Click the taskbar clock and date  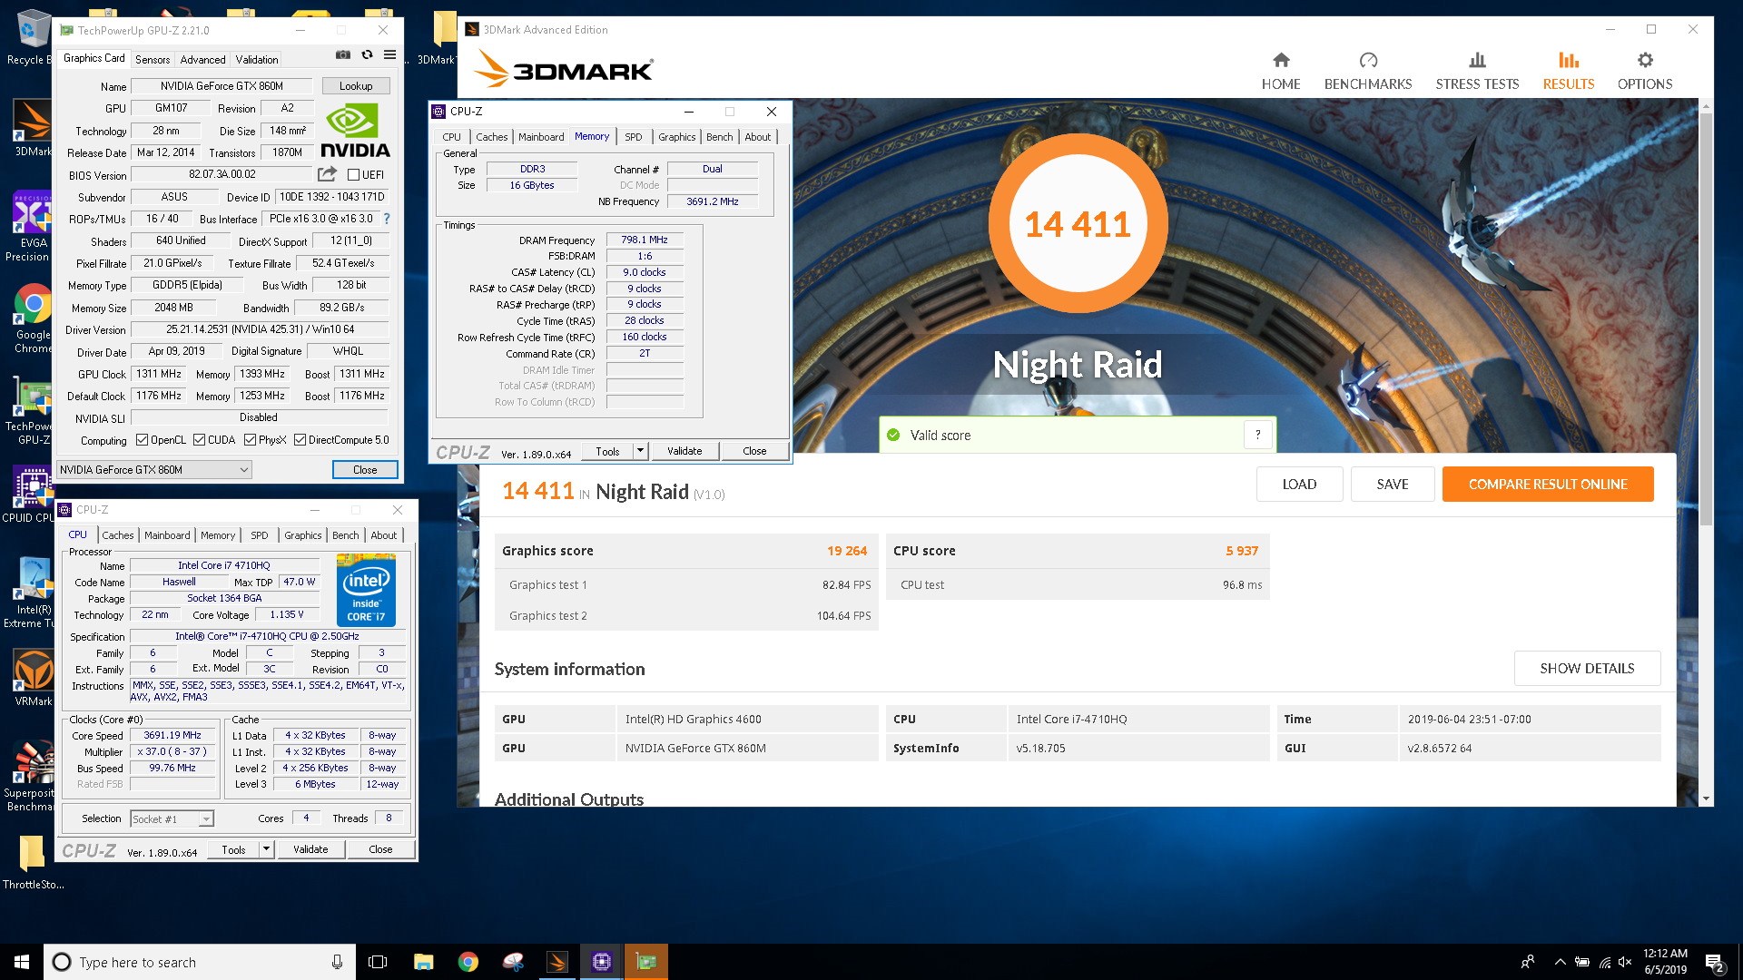click(1665, 962)
